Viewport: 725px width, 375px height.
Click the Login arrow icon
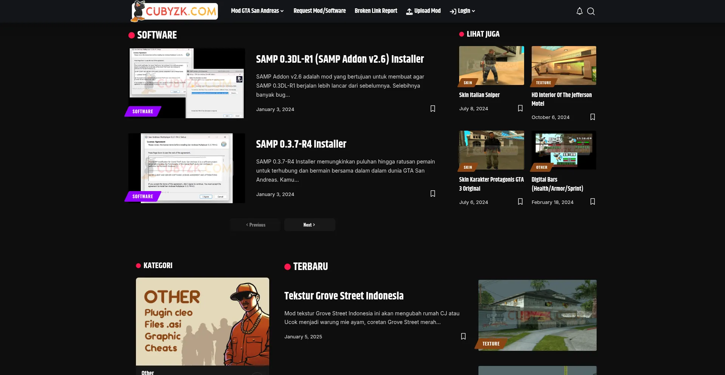pos(453,11)
